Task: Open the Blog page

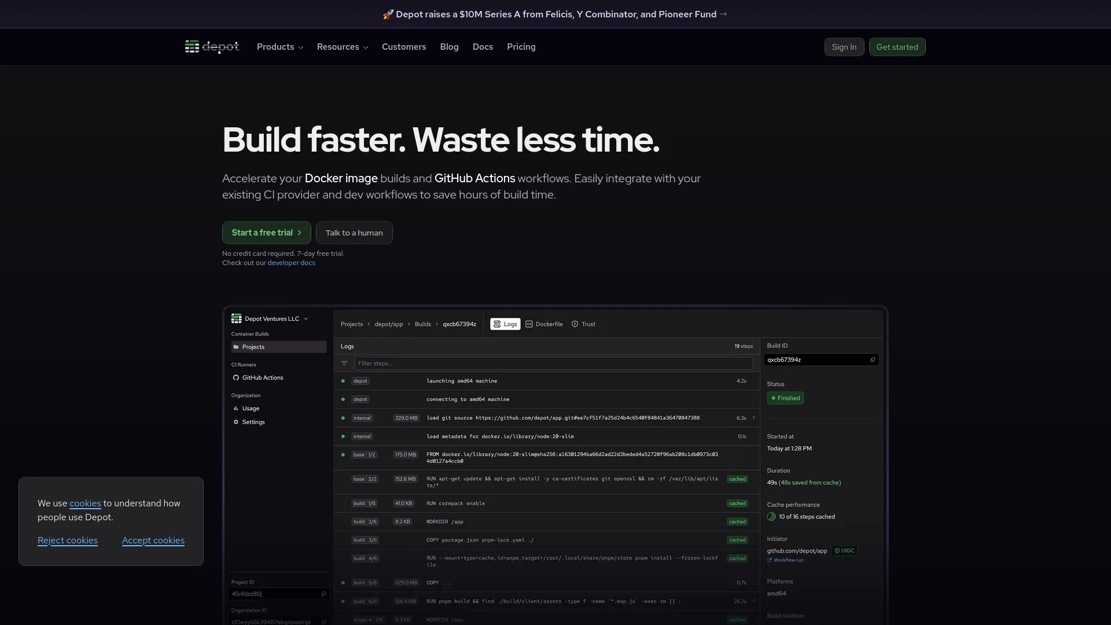Action: click(x=449, y=47)
